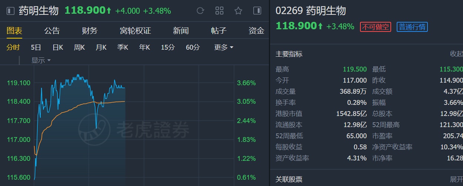Image resolution: width=463 pixels, height=186 pixels.
Task: Select the 年K chart period
Action: coord(144,47)
